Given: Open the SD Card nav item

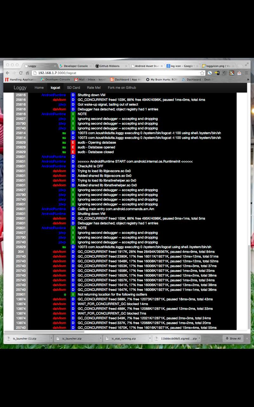Looking at the screenshot, I should [73, 87].
